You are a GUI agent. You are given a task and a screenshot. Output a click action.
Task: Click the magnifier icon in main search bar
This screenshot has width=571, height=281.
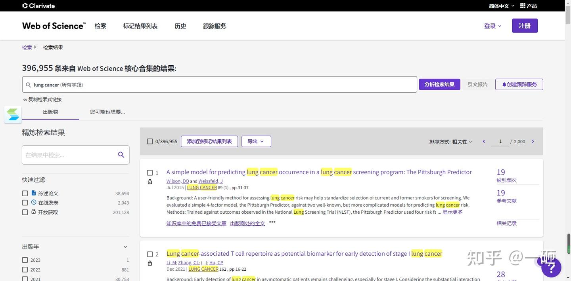28,85
